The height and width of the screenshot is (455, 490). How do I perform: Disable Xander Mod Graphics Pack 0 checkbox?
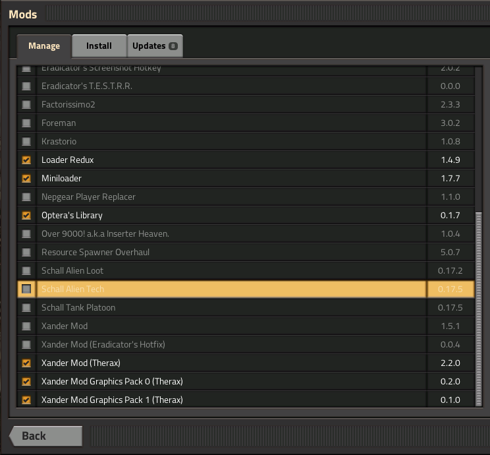26,381
